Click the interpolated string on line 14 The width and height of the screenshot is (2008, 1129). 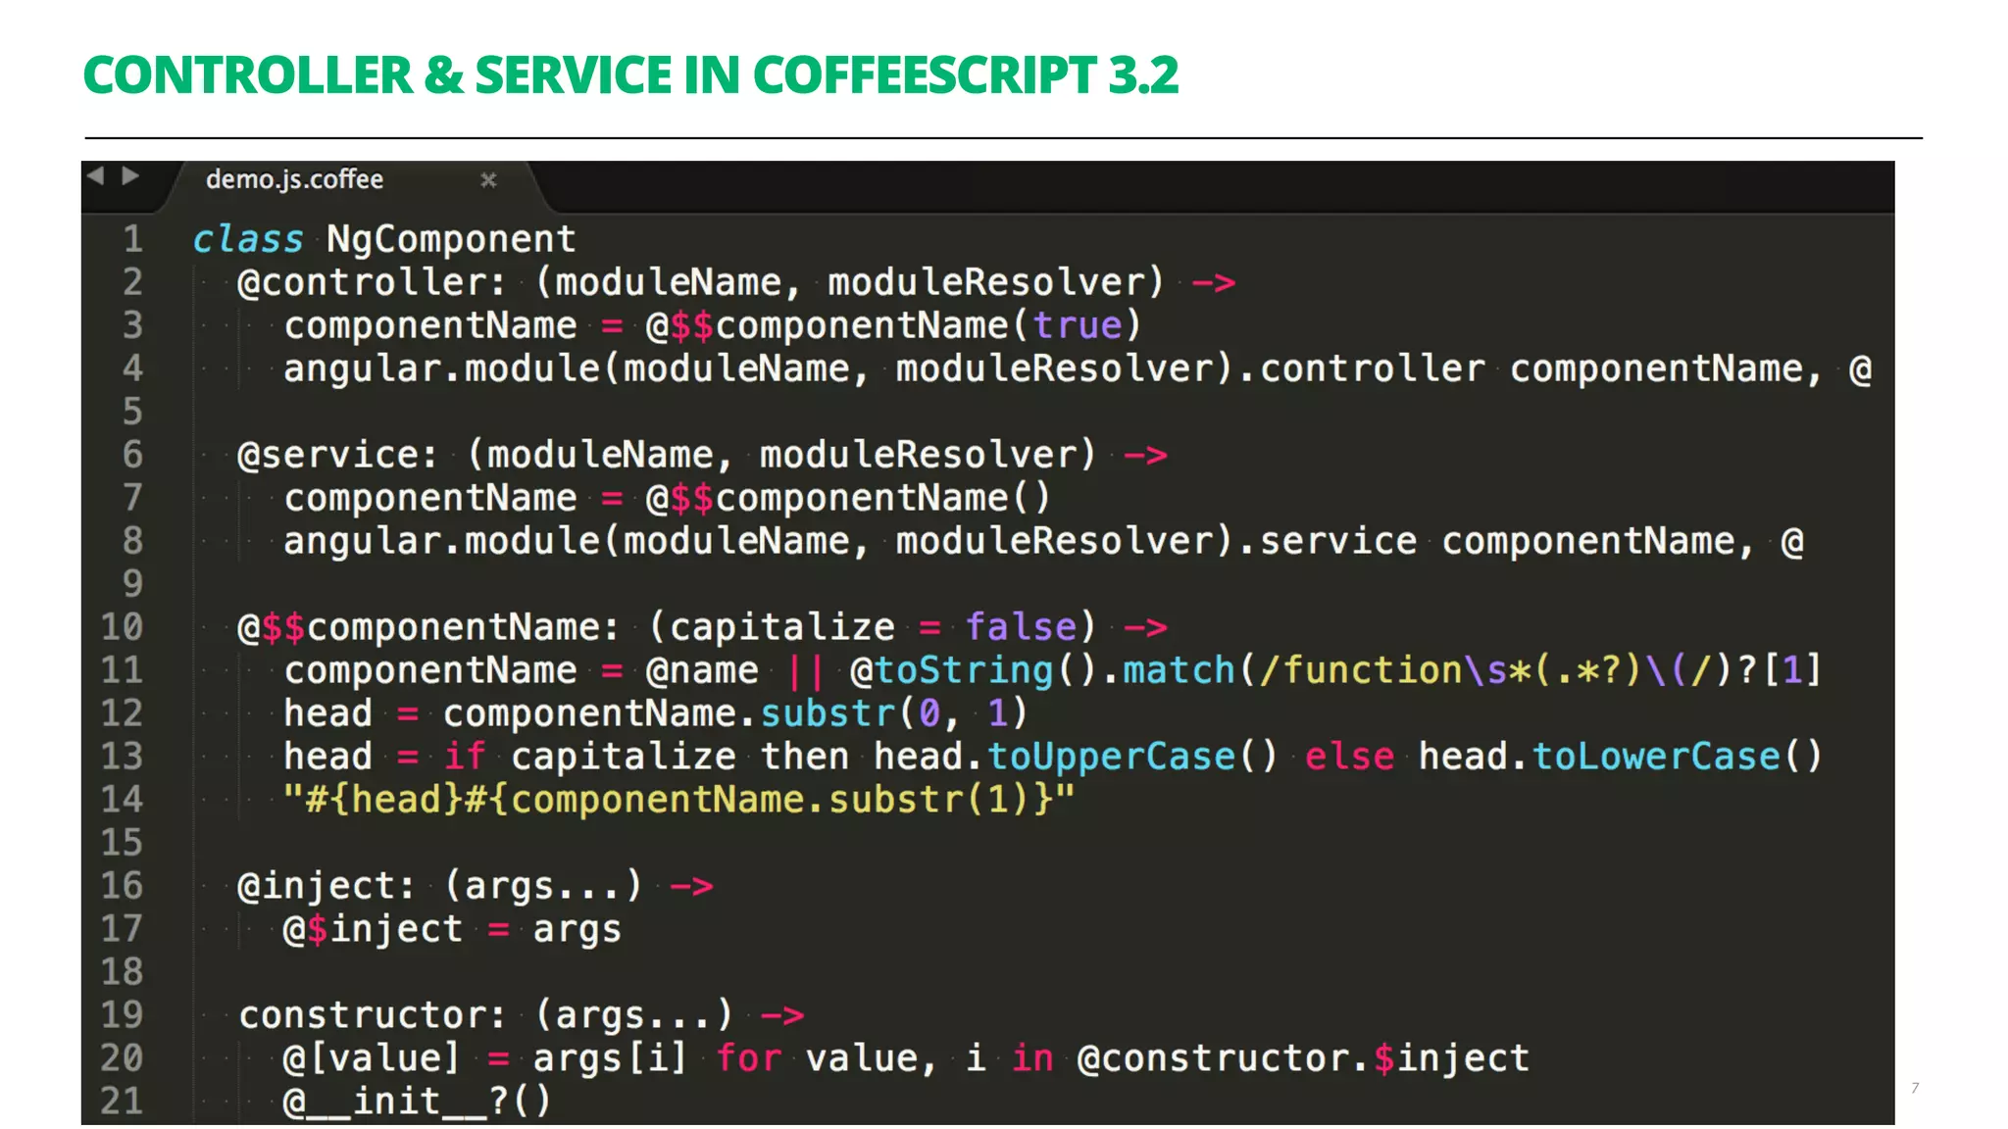click(678, 800)
